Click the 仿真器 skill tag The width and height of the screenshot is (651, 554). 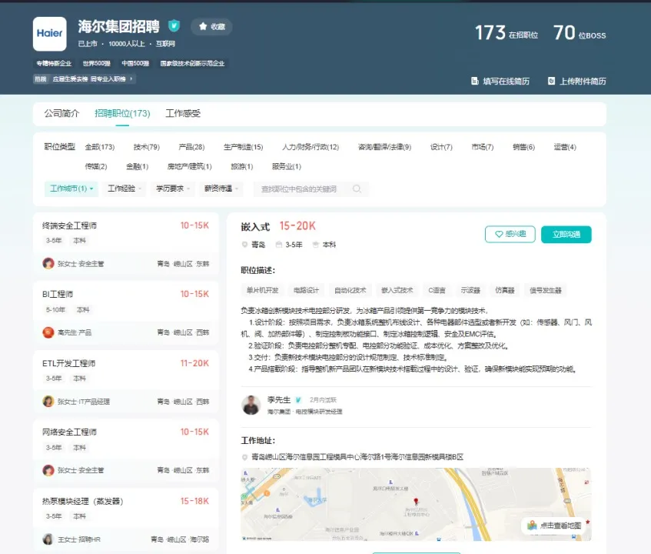coord(505,290)
